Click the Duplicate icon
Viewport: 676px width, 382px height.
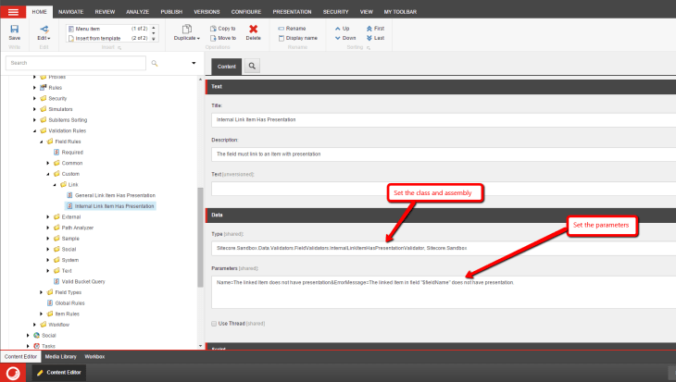[x=187, y=29]
